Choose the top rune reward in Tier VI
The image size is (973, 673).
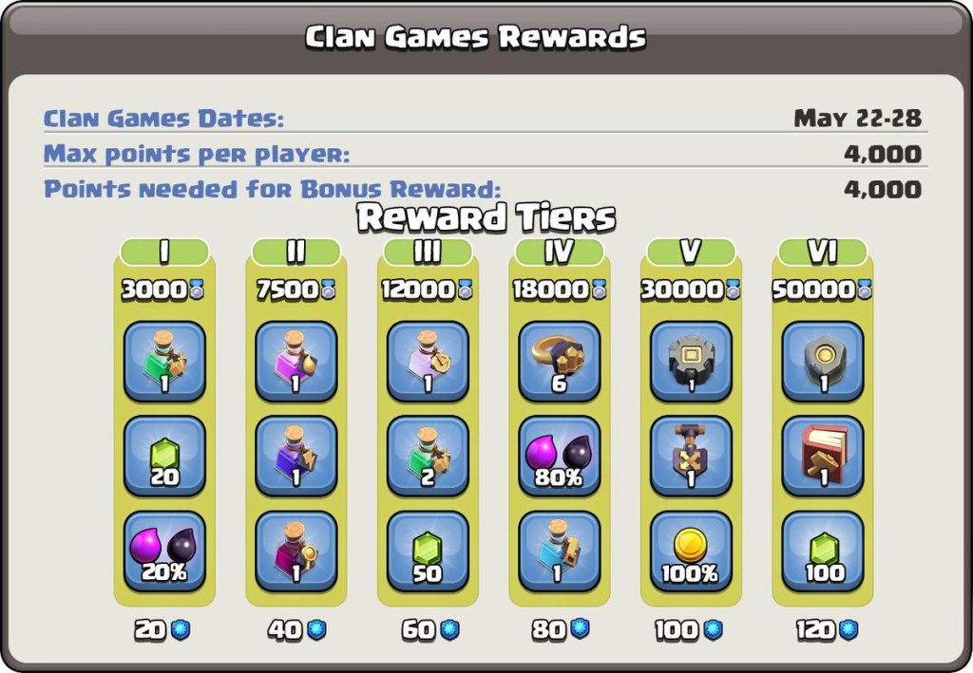(822, 362)
